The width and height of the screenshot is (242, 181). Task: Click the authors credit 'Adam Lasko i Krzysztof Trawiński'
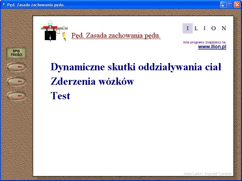(x=207, y=173)
